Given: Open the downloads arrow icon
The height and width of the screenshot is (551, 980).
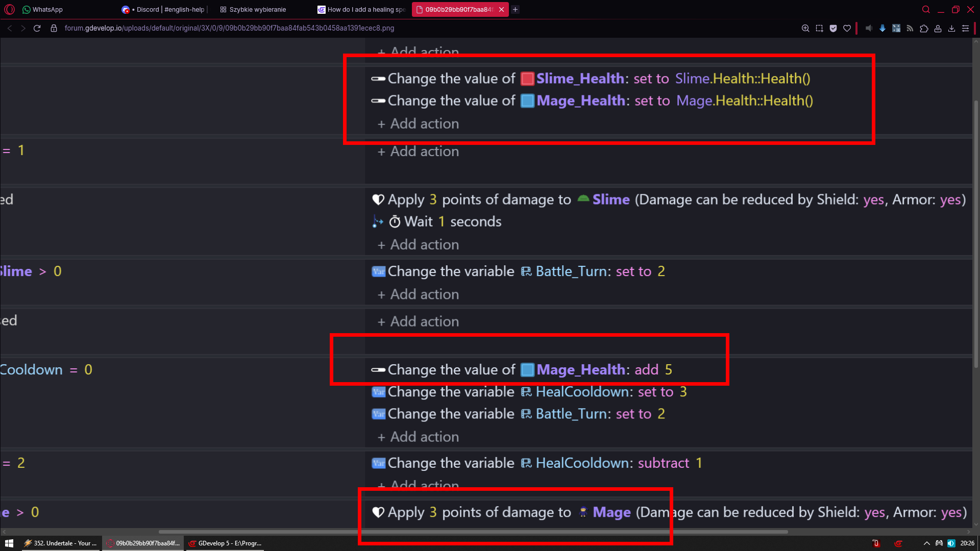Looking at the screenshot, I should (951, 28).
